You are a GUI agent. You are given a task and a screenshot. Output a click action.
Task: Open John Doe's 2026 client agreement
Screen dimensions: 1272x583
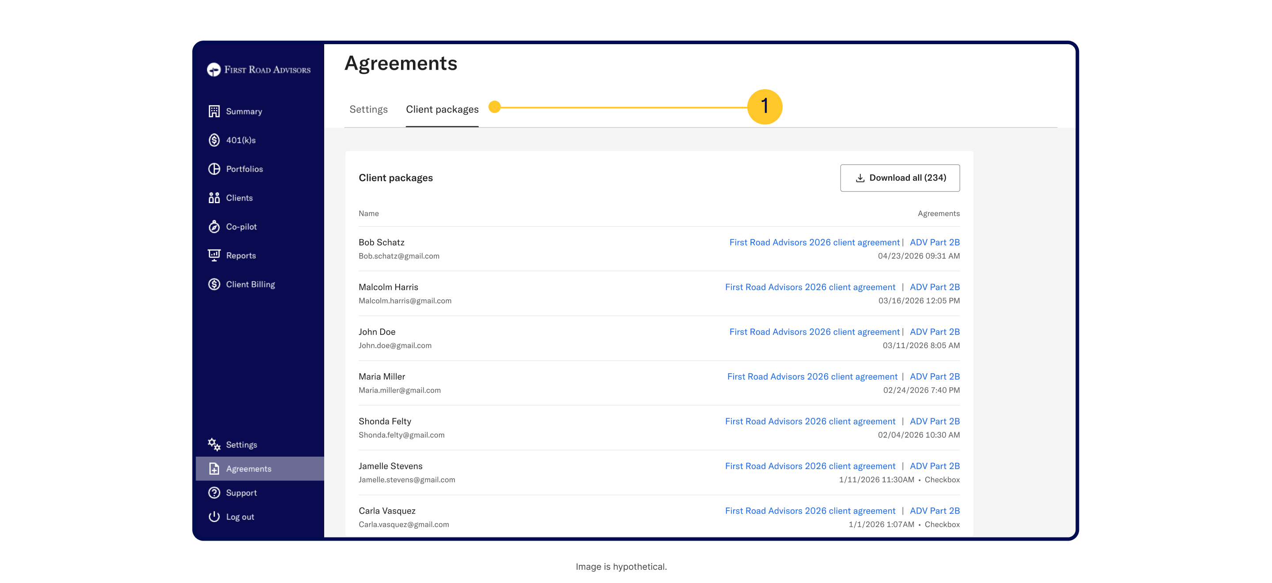click(814, 332)
